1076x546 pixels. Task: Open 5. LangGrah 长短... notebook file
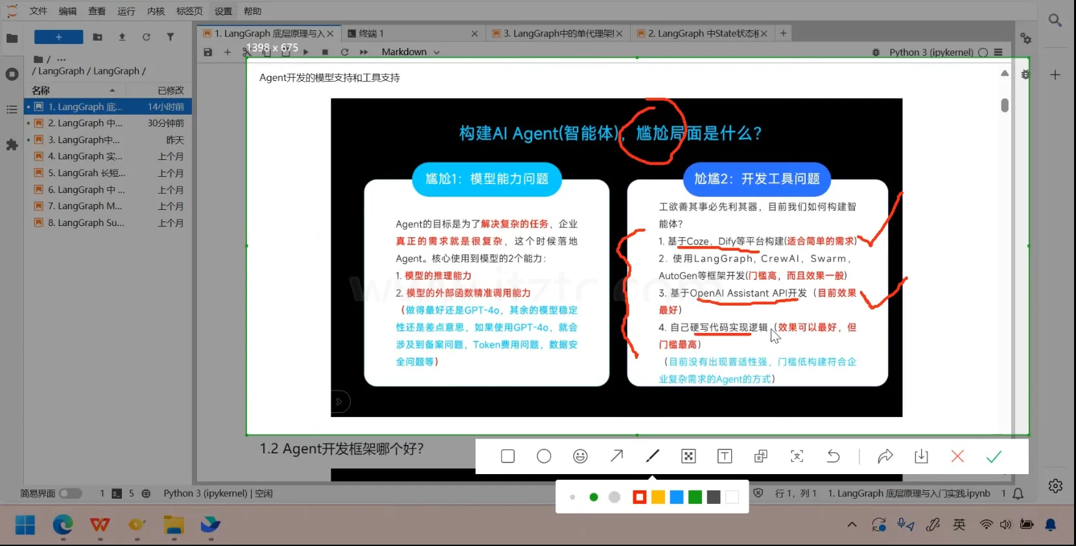pos(108,173)
